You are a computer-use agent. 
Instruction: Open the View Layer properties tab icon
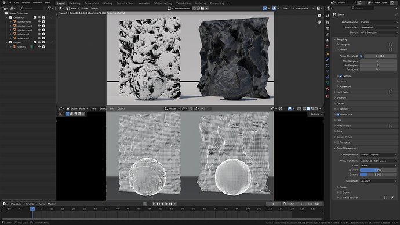(328, 34)
